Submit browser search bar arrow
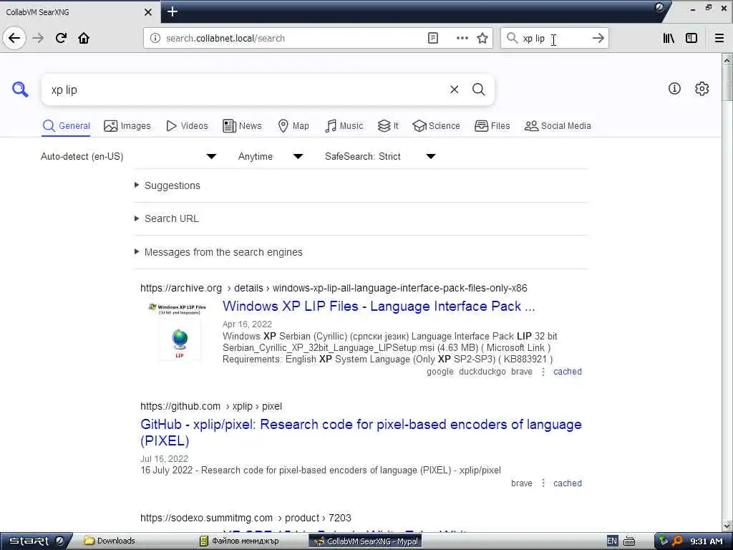Screen dimensions: 733x550 [x=598, y=39]
